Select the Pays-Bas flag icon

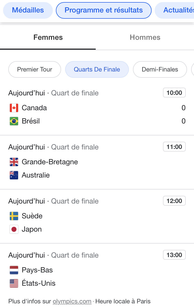click(x=14, y=270)
